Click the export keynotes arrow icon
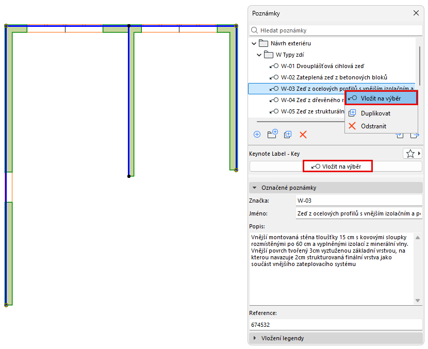This screenshot has height=349, width=428. pyautogui.click(x=415, y=136)
